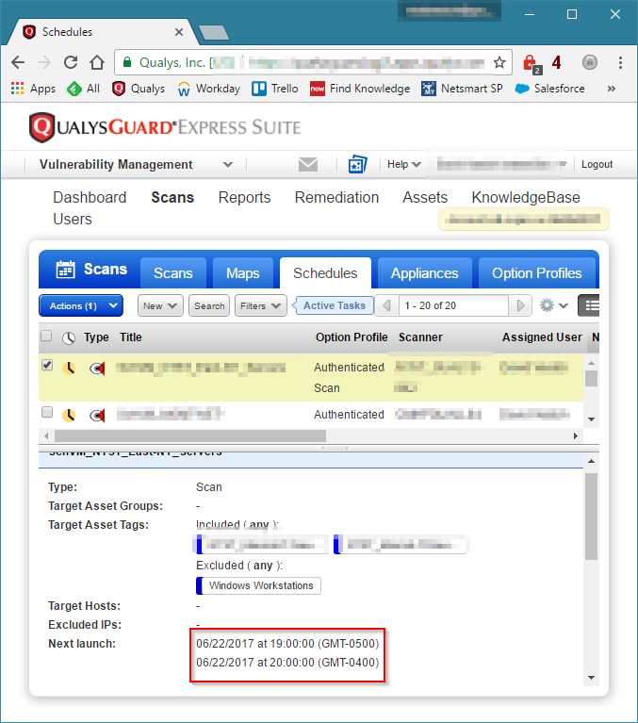The height and width of the screenshot is (723, 638).
Task: Bookmark page with the star icon
Action: 499,63
